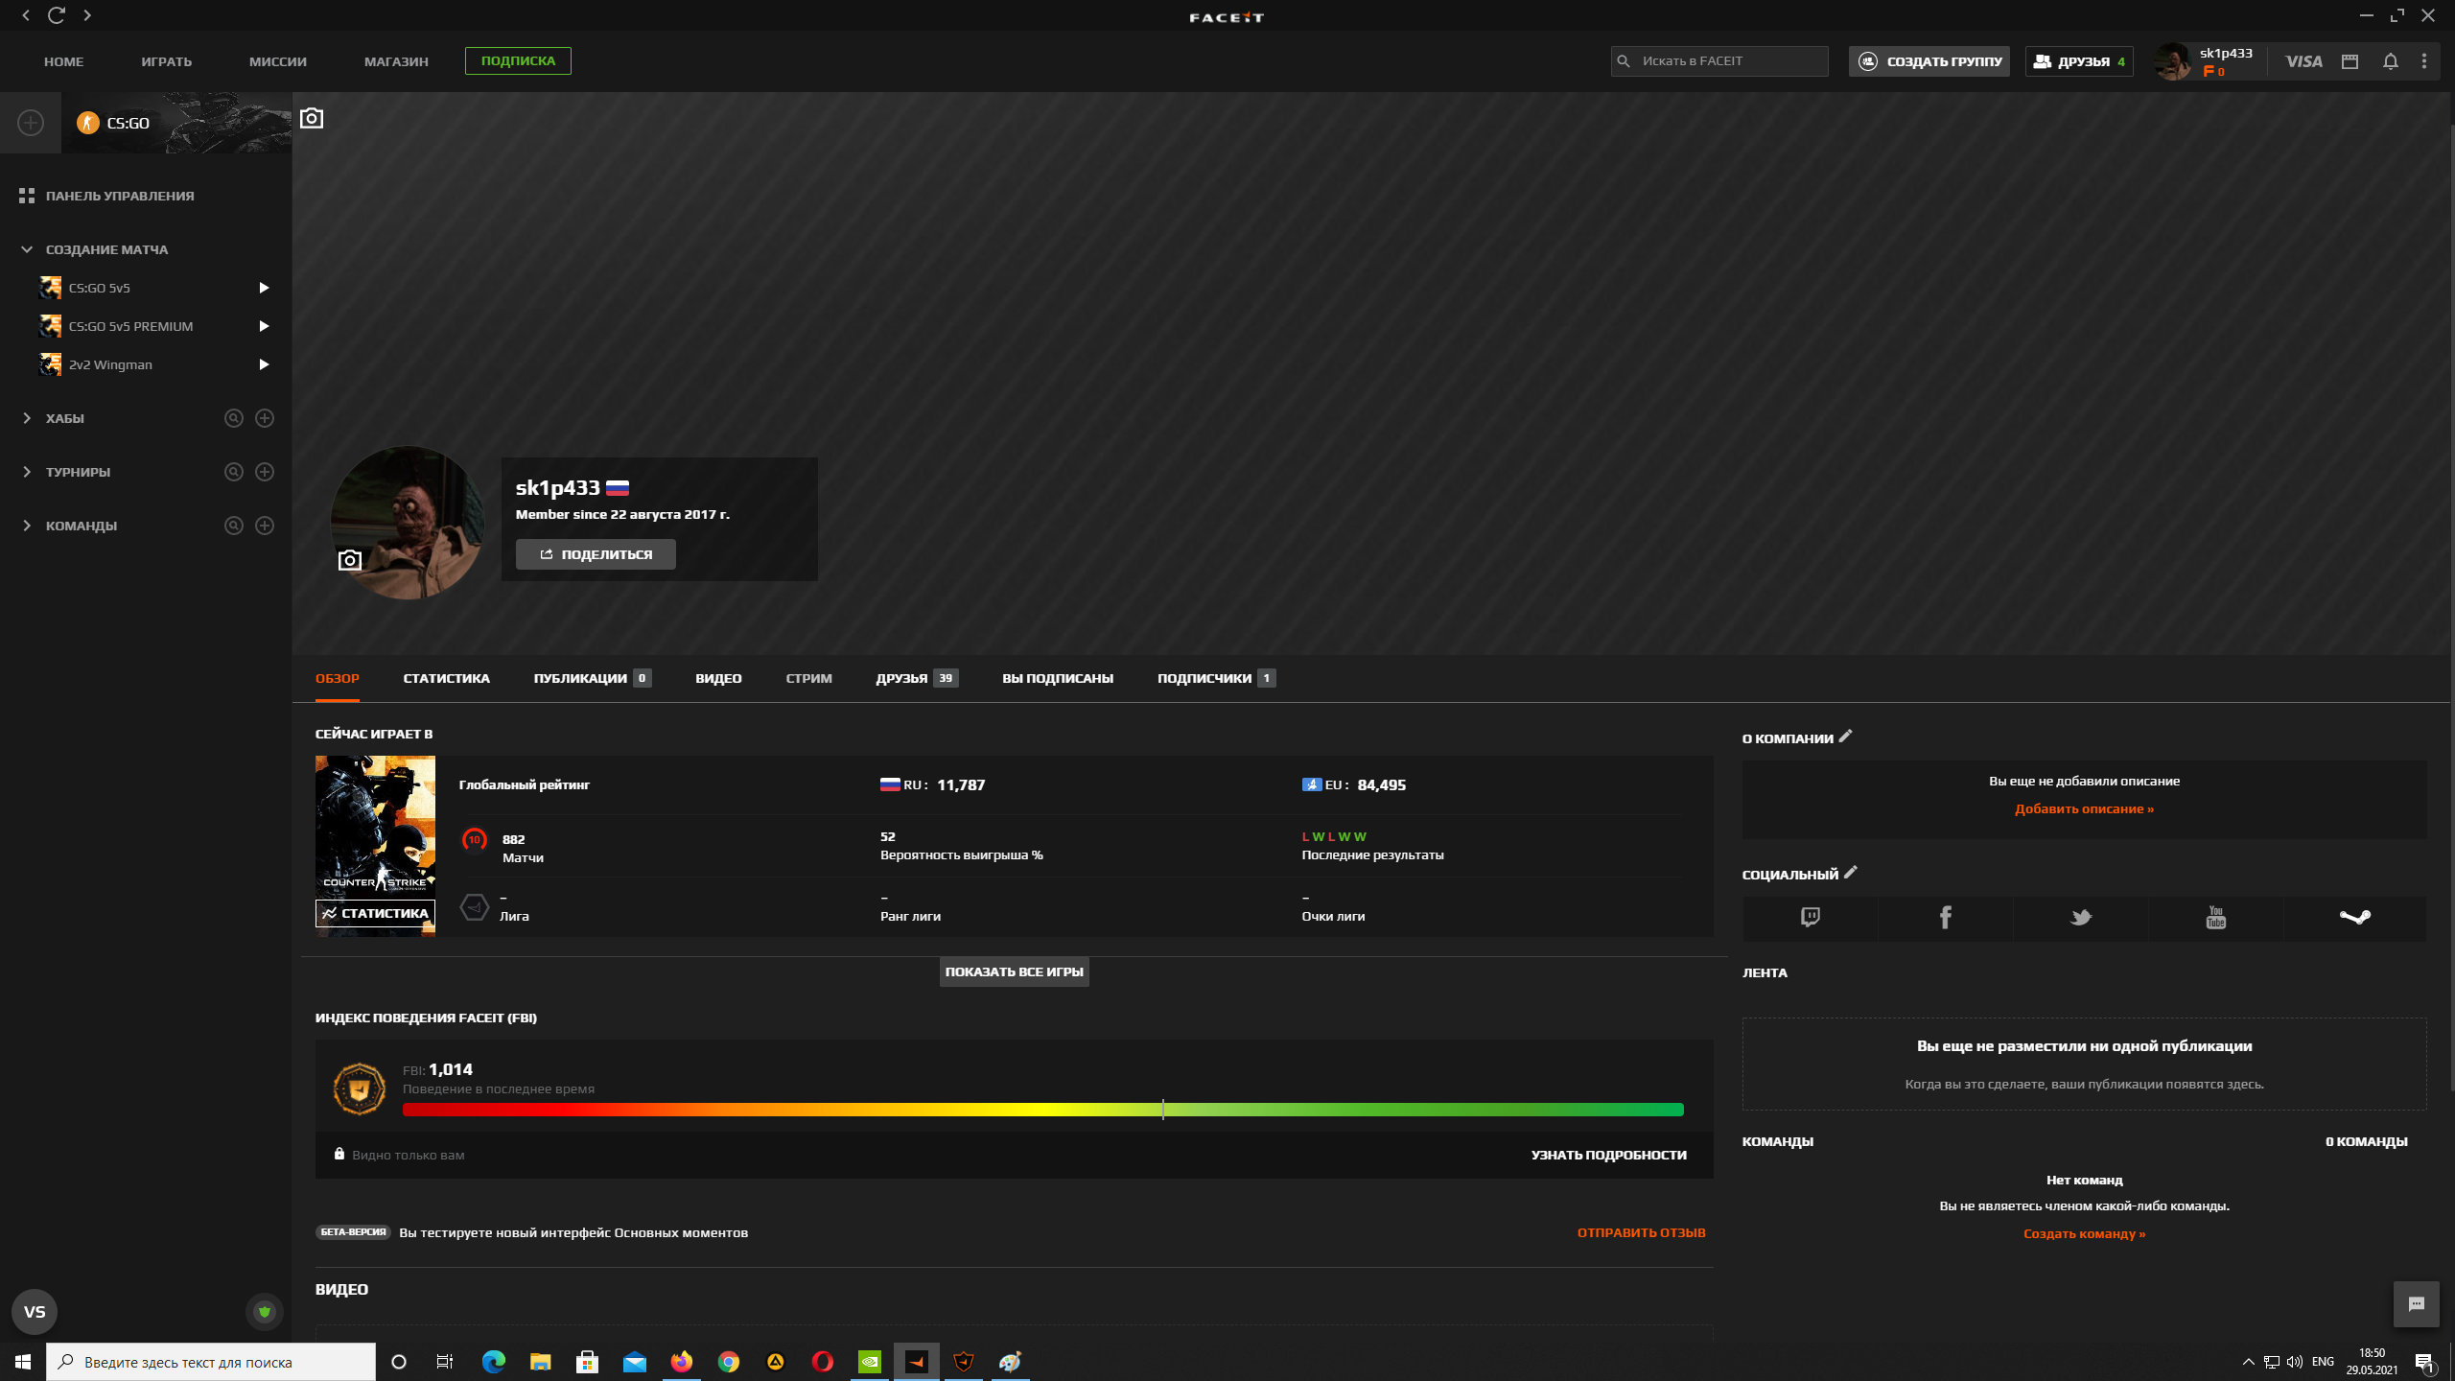The width and height of the screenshot is (2455, 1381).
Task: Go back with the top-left back arrow
Action: coord(26,15)
